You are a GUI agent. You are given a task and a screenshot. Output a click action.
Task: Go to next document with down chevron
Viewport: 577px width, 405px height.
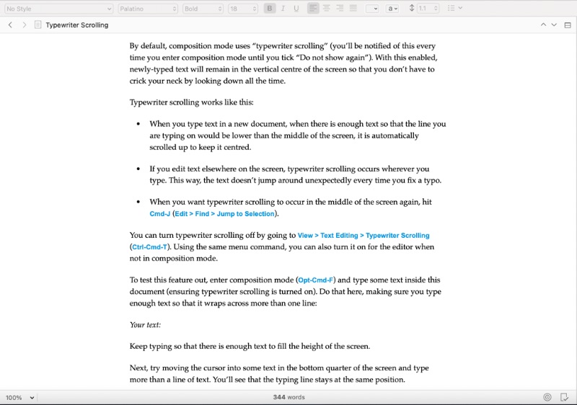(554, 25)
